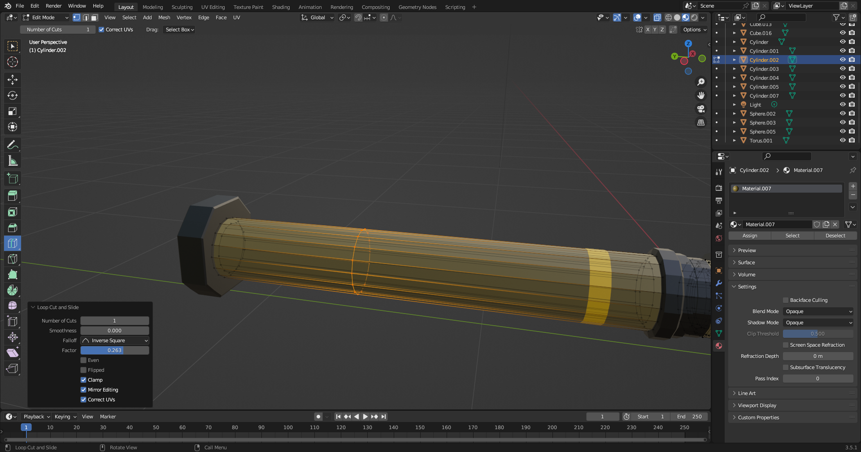Enable the Even checkbox
The height and width of the screenshot is (452, 861).
[x=83, y=360]
